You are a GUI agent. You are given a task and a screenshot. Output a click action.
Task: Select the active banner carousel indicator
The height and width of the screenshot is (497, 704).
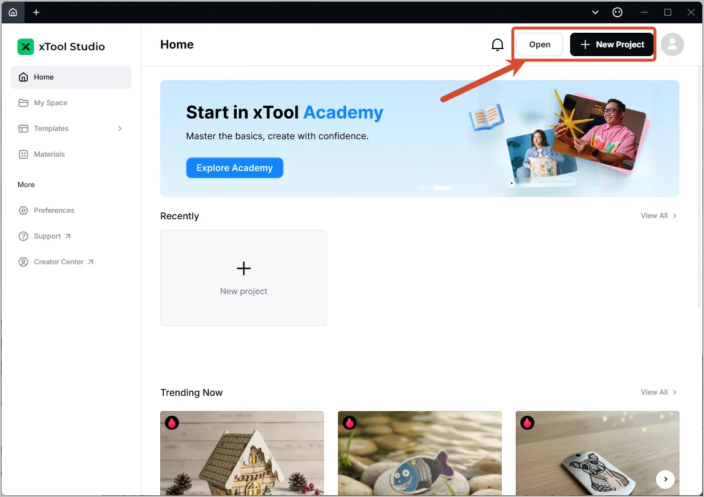443,188
